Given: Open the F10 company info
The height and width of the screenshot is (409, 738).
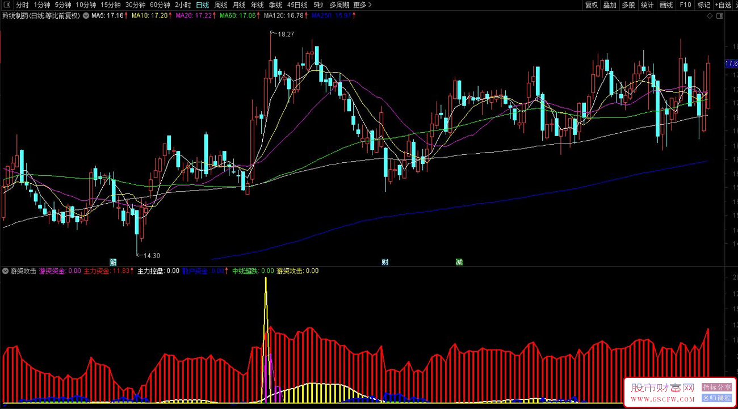Looking at the screenshot, I should click(x=685, y=5).
